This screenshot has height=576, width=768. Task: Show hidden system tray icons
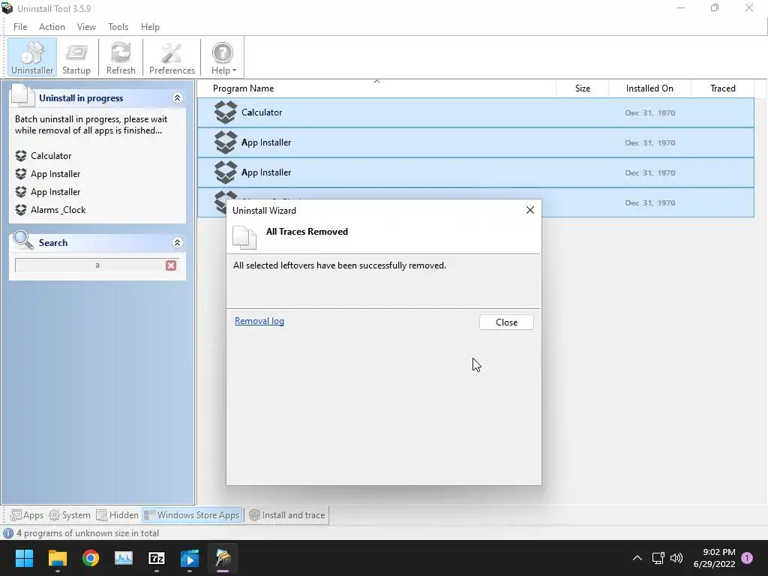tap(637, 558)
